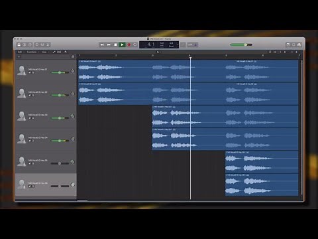
Task: Open the Loop Browser button
Action: point(299,44)
